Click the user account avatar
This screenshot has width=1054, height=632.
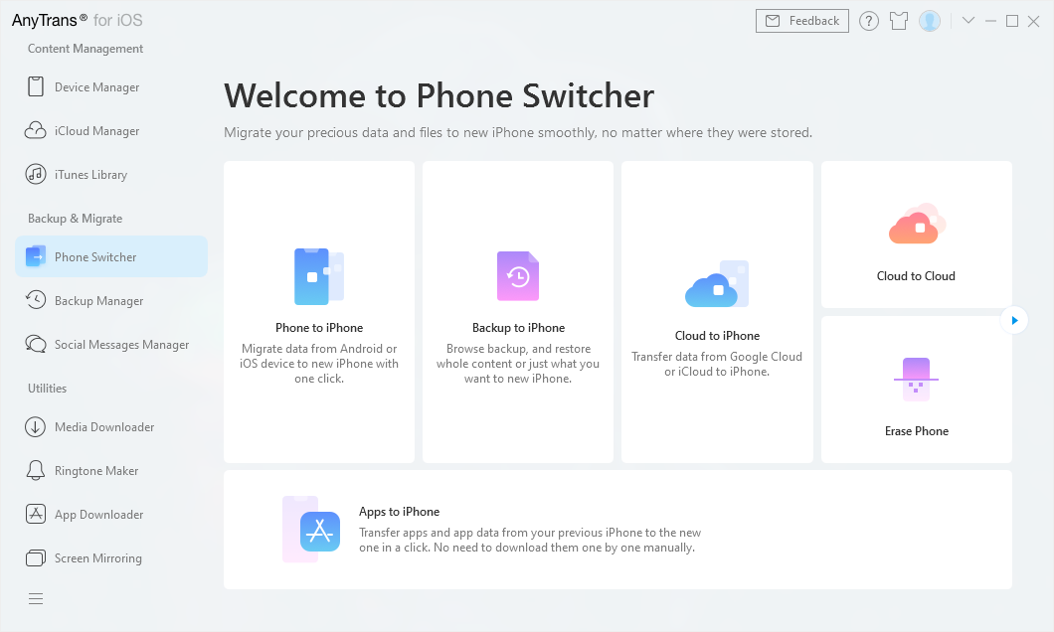click(930, 21)
